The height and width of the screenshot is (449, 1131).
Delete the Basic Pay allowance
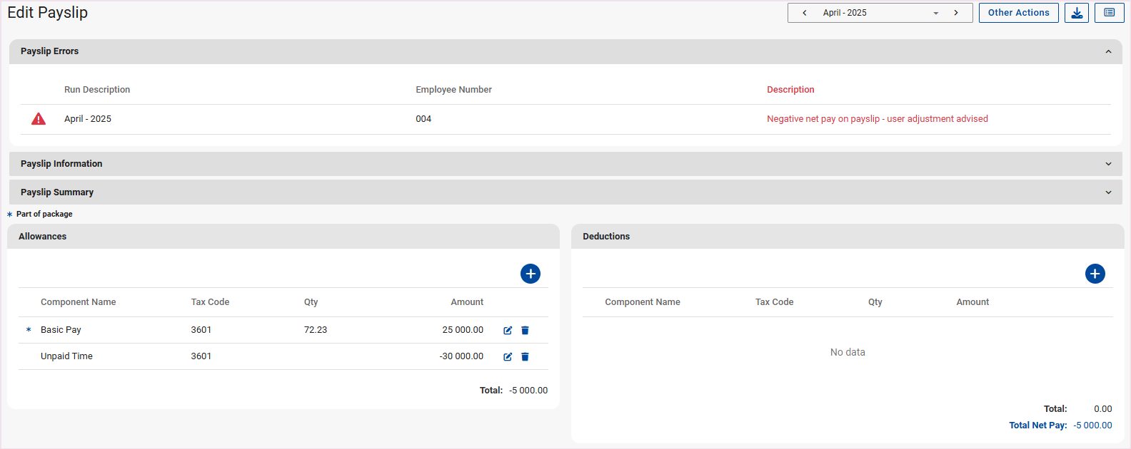[525, 331]
